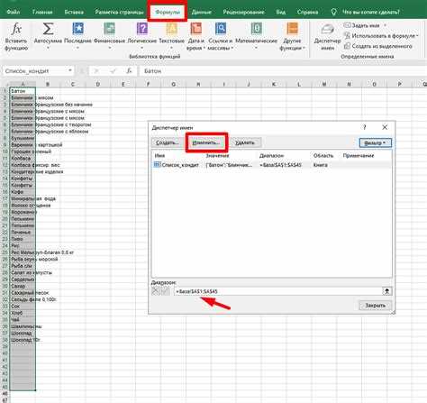
Task: Open the Financial functions library icon
Action: [109, 29]
